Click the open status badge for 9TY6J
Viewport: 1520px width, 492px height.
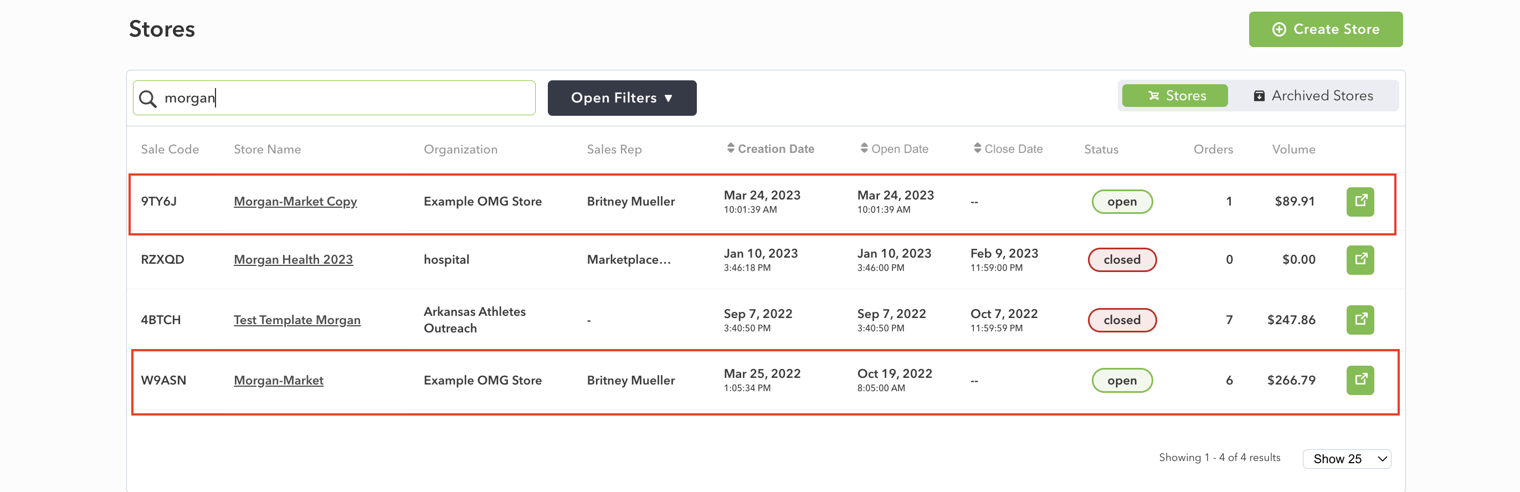[x=1122, y=201]
